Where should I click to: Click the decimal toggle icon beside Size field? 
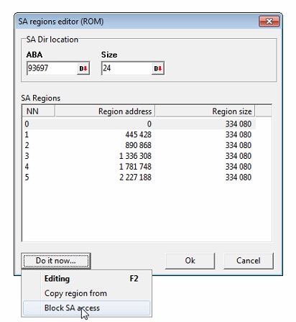pos(158,68)
